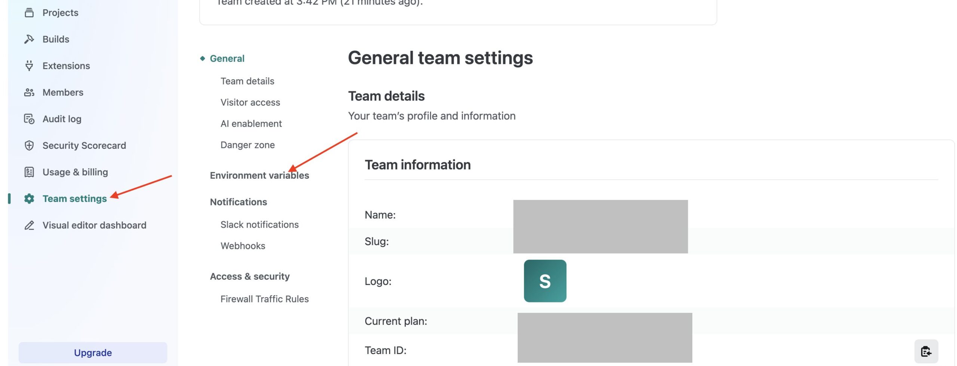
Task: Click the Extensions plug icon
Action: 29,66
